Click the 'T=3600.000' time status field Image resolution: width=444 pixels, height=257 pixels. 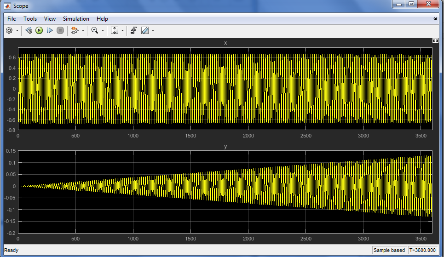[x=422, y=250]
